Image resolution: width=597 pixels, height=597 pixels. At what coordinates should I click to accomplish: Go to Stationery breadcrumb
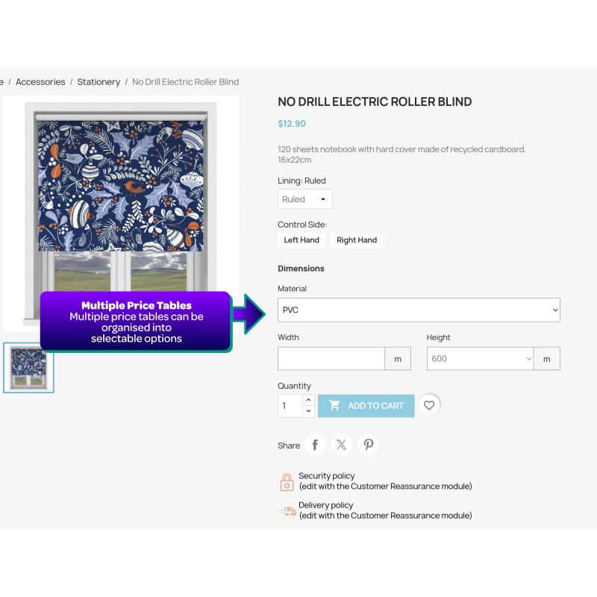click(x=99, y=82)
